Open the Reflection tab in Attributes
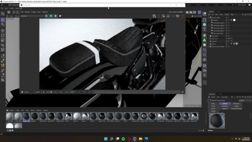Viewport: 252px width, 142px height. [236, 103]
